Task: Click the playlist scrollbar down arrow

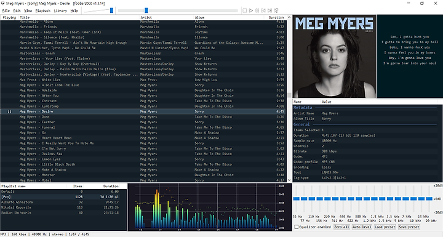Action: (x=289, y=180)
